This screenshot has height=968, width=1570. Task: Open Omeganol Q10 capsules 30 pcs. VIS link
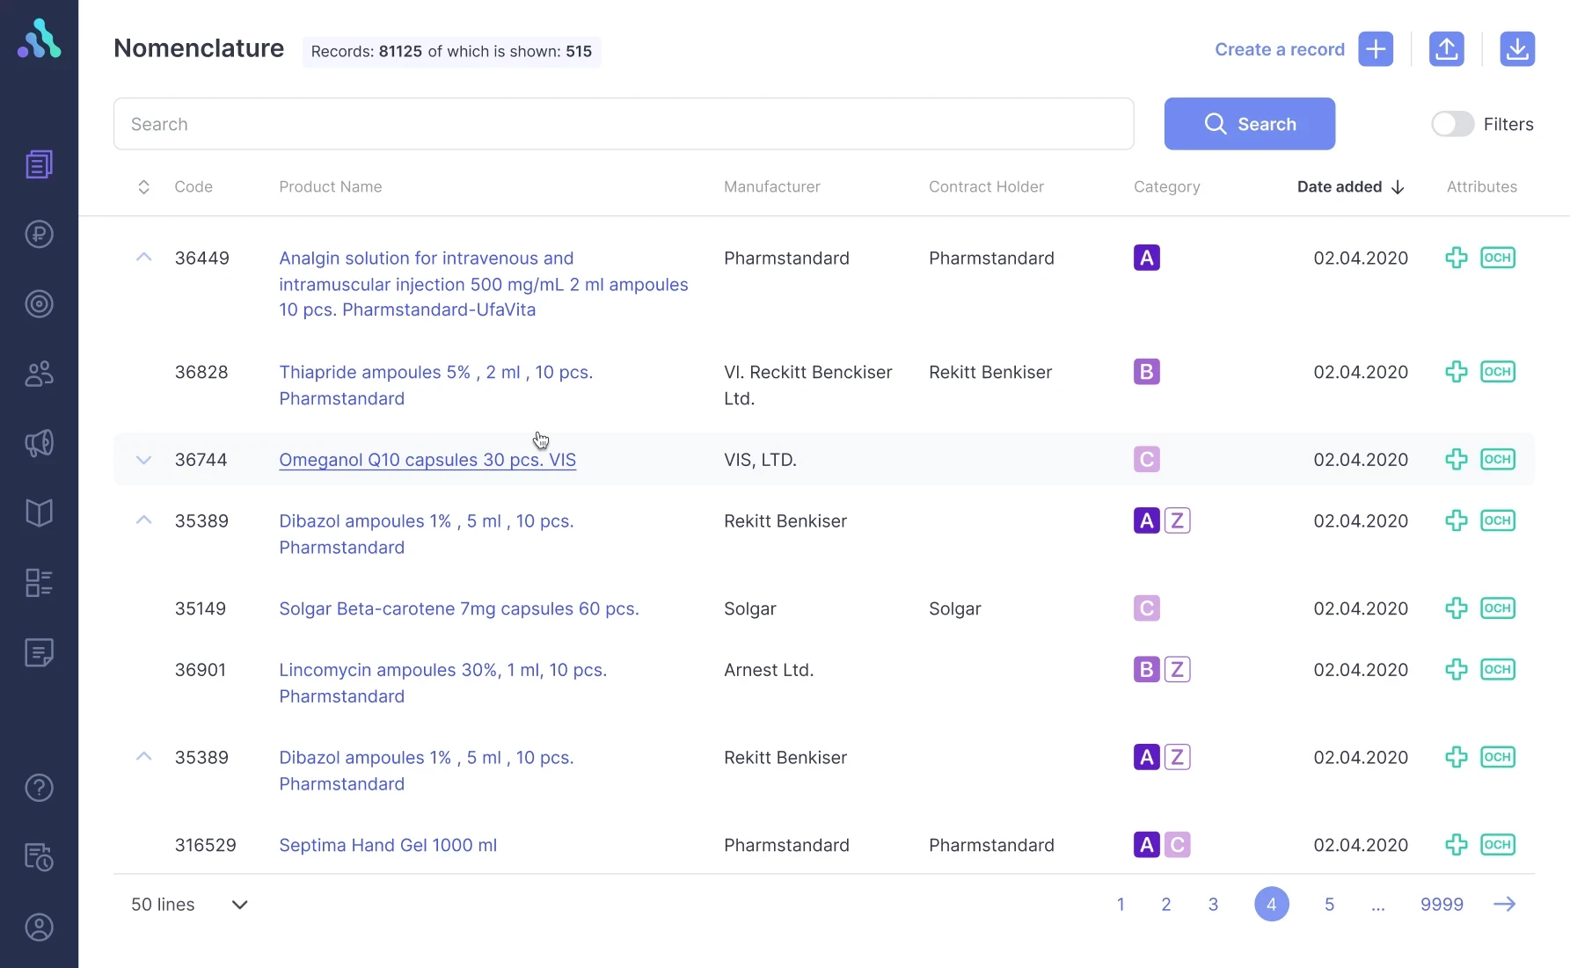tap(427, 460)
